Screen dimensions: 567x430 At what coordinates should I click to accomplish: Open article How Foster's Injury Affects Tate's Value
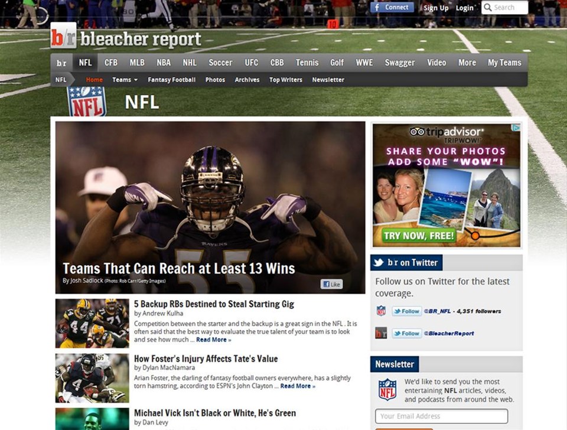[206, 359]
